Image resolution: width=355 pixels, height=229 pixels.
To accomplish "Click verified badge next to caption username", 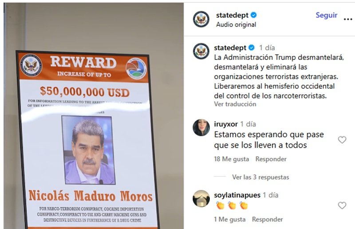I will tap(252, 48).
